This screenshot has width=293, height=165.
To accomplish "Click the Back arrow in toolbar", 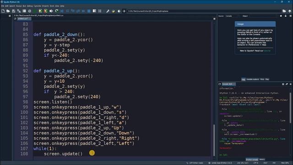I will pos(119,11).
